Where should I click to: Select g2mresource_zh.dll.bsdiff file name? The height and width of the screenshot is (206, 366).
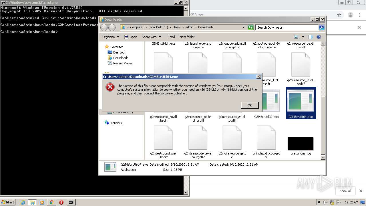click(232, 119)
